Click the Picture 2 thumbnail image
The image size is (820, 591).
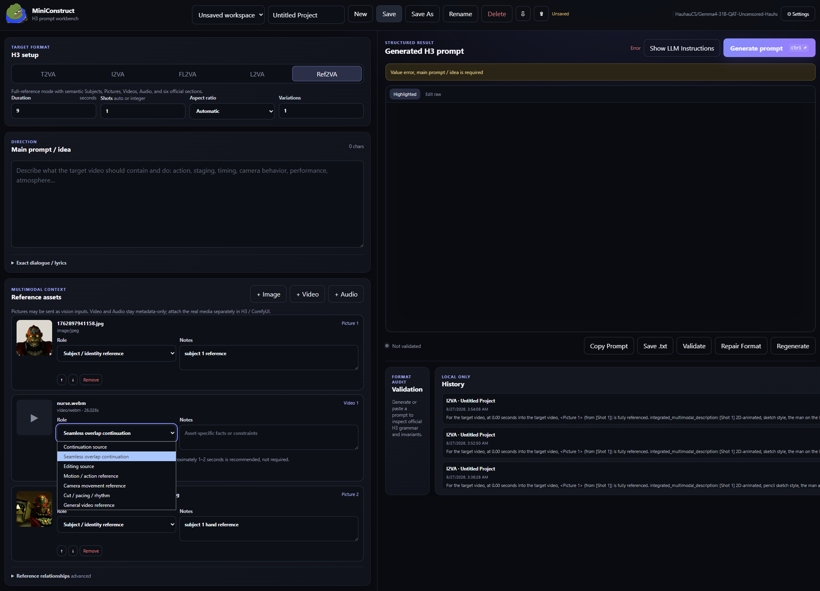34,509
